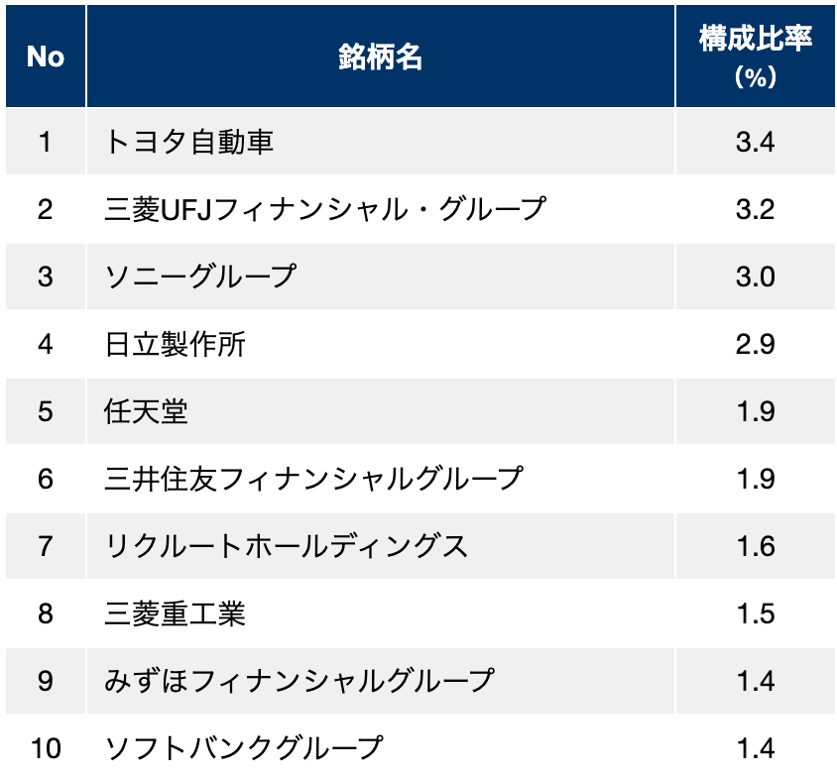Image resolution: width=837 pixels, height=777 pixels.
Task: Select the 3.0 ratio cell
Action: pyautogui.click(x=755, y=277)
